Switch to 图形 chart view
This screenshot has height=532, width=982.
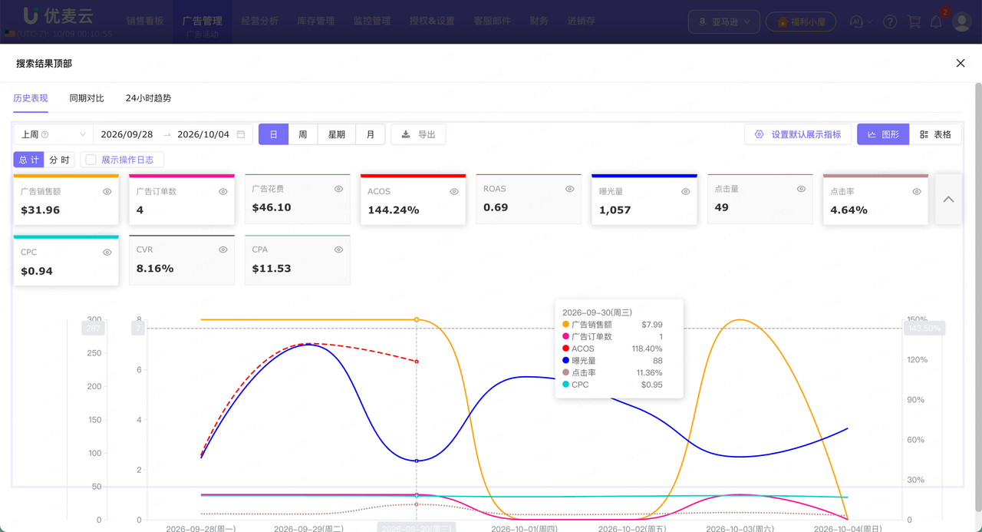[883, 134]
